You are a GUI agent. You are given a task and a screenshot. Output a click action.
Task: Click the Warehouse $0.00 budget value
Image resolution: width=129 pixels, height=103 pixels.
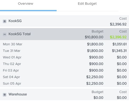(x=98, y=98)
